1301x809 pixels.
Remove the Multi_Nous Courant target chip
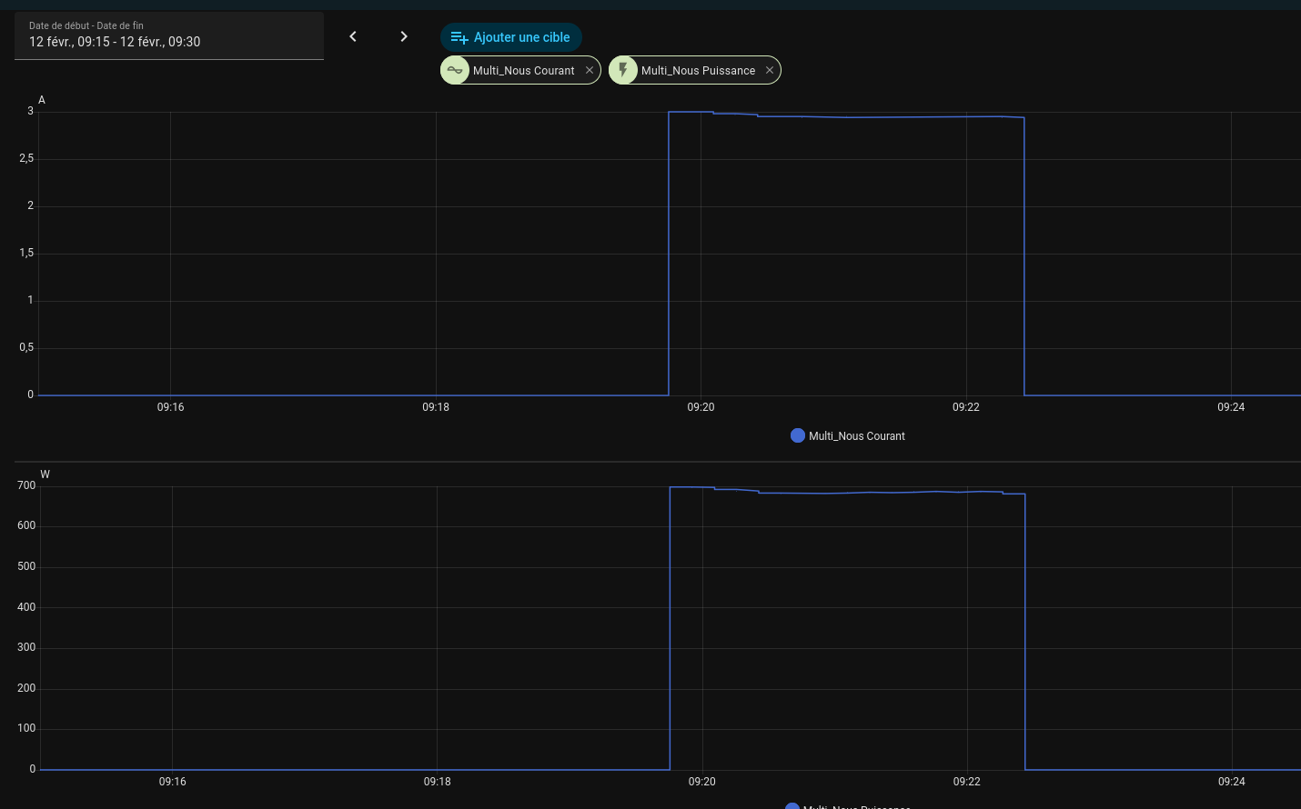click(x=590, y=70)
